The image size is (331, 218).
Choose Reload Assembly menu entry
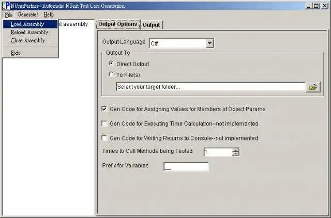[30, 32]
